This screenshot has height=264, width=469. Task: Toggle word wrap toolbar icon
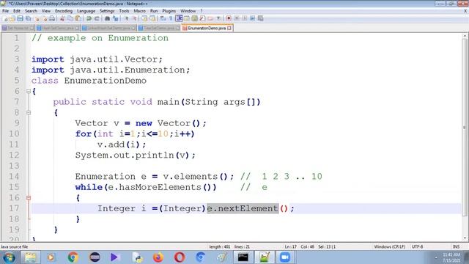[x=162, y=18]
